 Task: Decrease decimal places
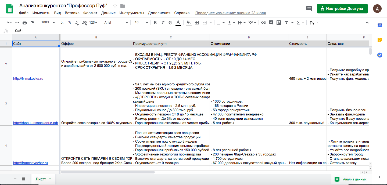point(77,23)
